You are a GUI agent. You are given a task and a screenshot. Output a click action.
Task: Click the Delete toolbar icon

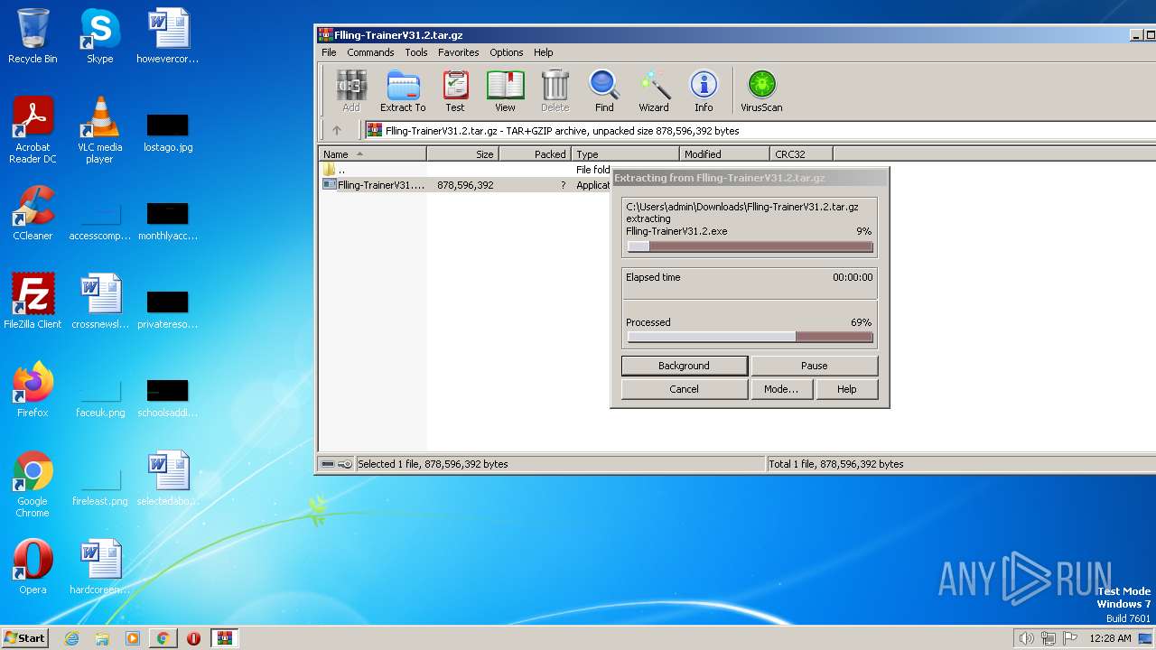[555, 91]
